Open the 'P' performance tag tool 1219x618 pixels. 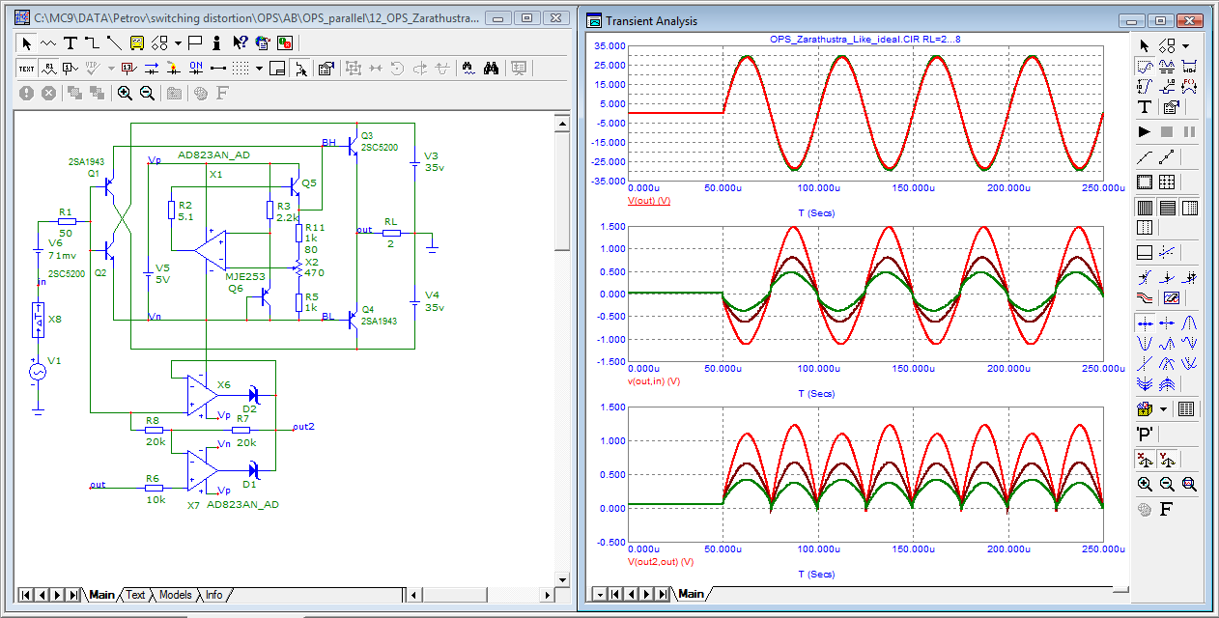click(1145, 434)
